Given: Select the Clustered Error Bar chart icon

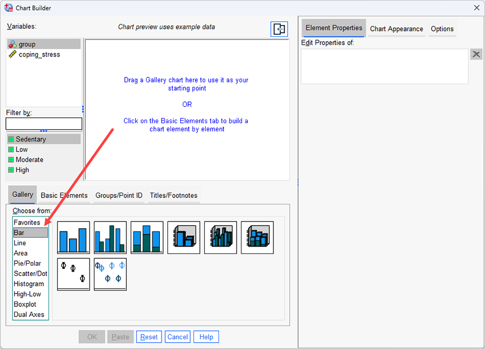Looking at the screenshot, I should point(110,274).
